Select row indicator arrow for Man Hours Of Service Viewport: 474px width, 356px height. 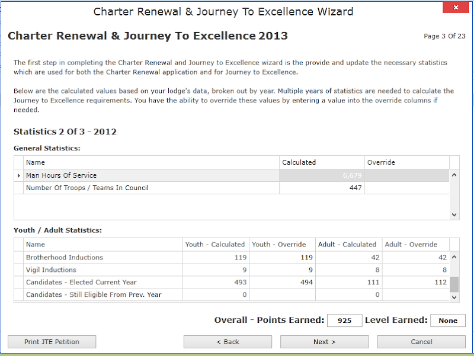tap(19, 175)
